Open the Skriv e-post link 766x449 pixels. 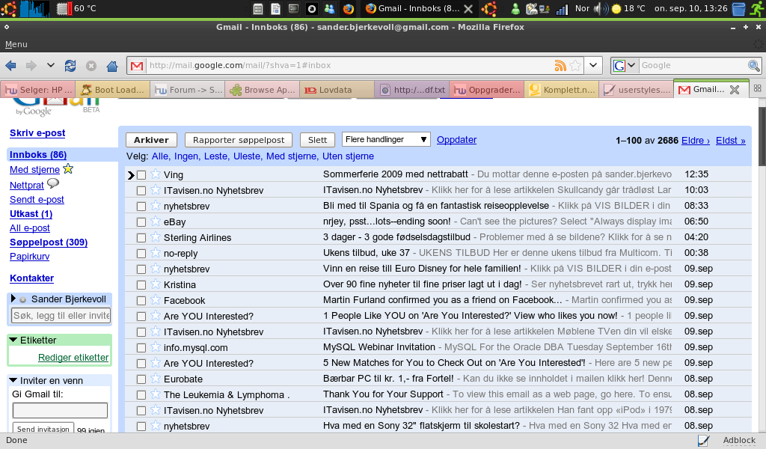(x=37, y=133)
